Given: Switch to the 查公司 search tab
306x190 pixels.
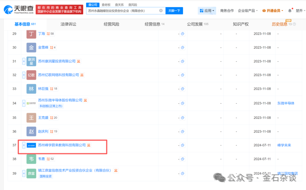Looking at the screenshot, I should tap(93, 5).
